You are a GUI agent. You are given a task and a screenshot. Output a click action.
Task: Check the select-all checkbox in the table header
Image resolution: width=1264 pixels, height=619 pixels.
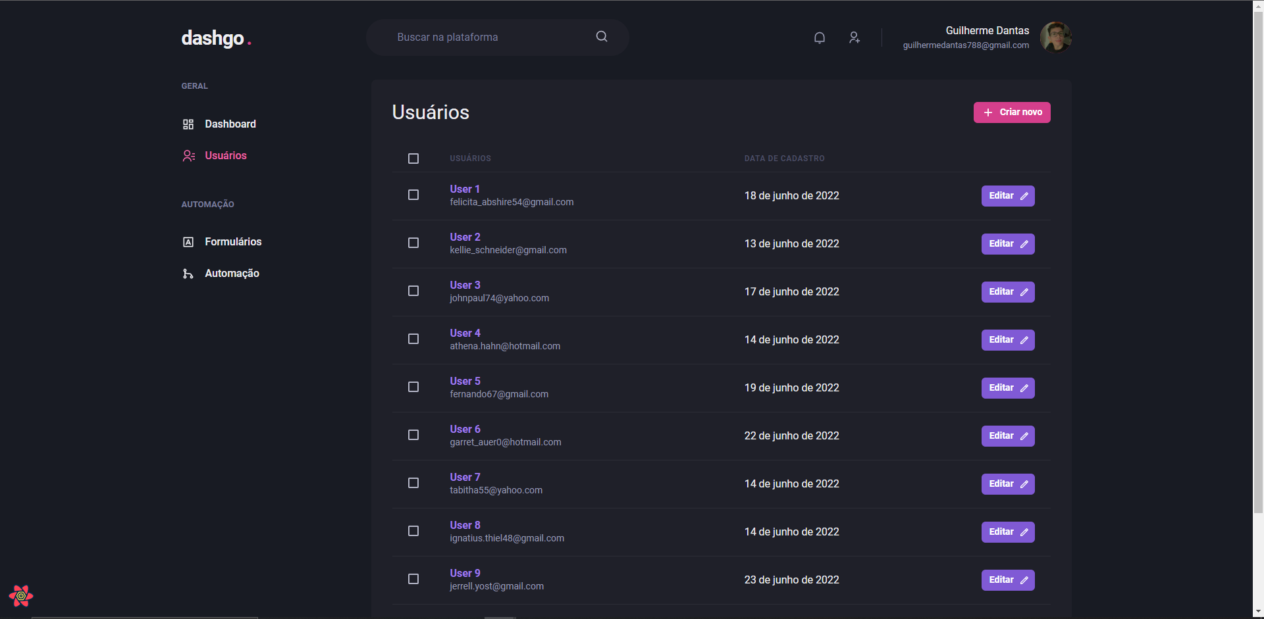pyautogui.click(x=413, y=159)
